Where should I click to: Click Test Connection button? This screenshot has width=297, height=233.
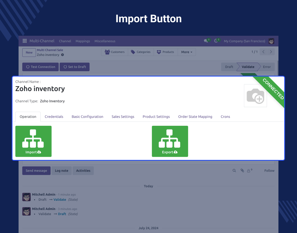click(41, 67)
